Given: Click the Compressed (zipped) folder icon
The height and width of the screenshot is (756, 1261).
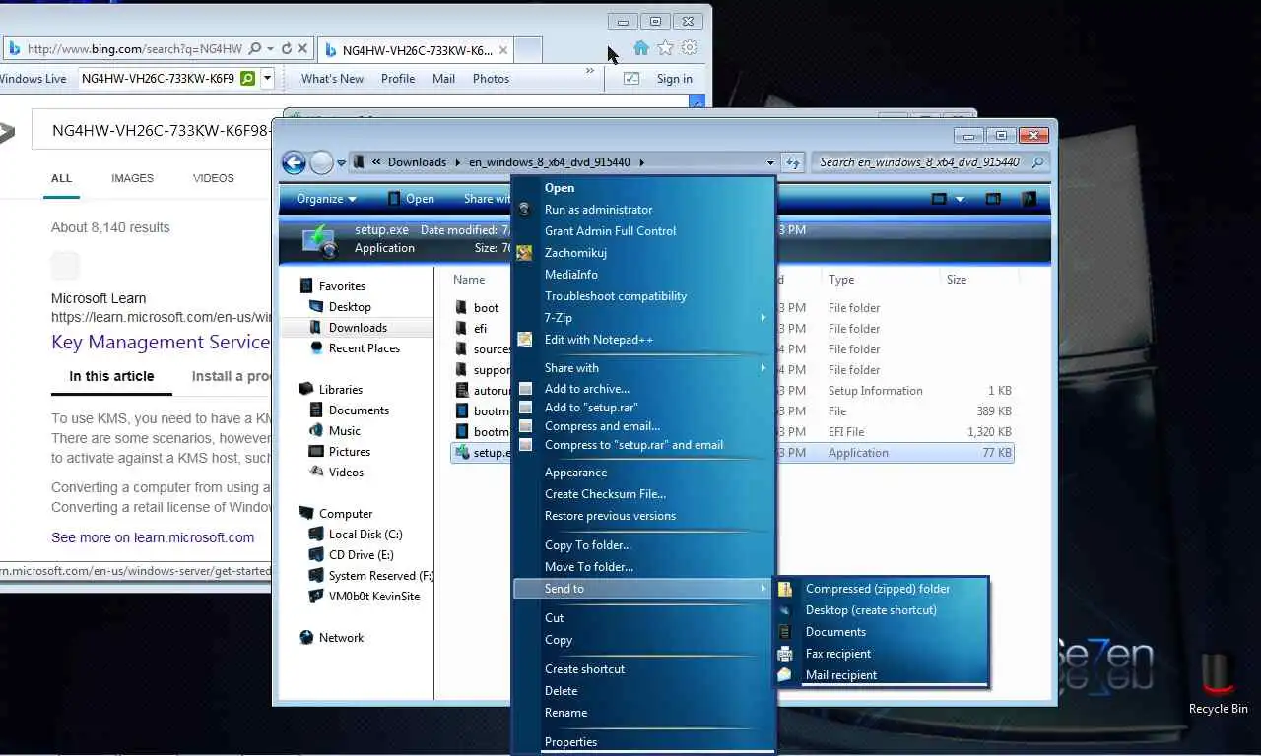Looking at the screenshot, I should tap(785, 589).
